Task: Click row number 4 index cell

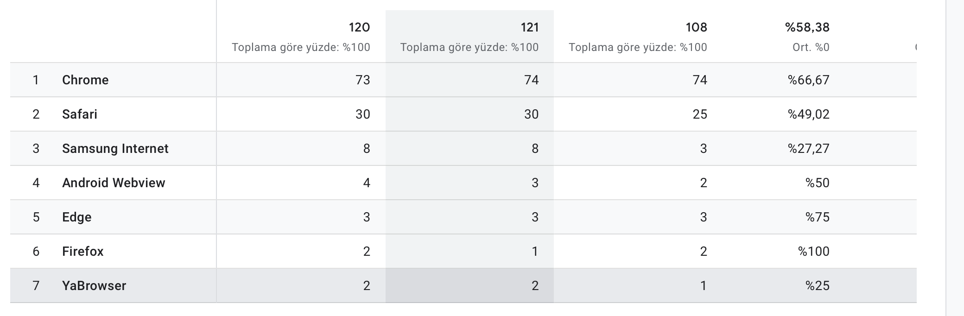Action: tap(36, 183)
